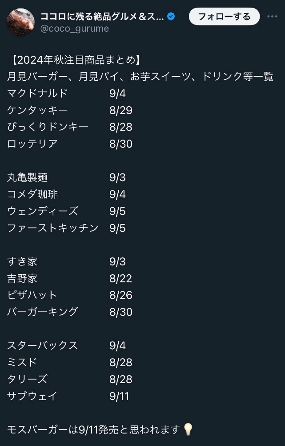Click the profile avatar photo
This screenshot has width=285, height=446.
21,22
